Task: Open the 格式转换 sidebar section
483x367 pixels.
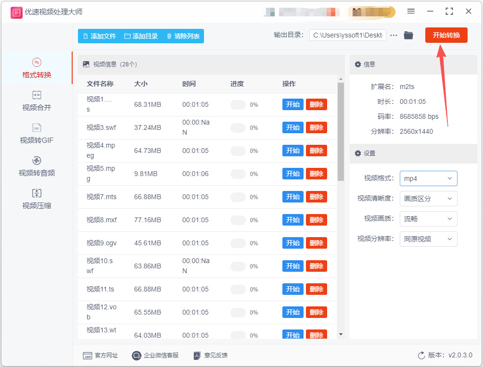Action: click(37, 68)
